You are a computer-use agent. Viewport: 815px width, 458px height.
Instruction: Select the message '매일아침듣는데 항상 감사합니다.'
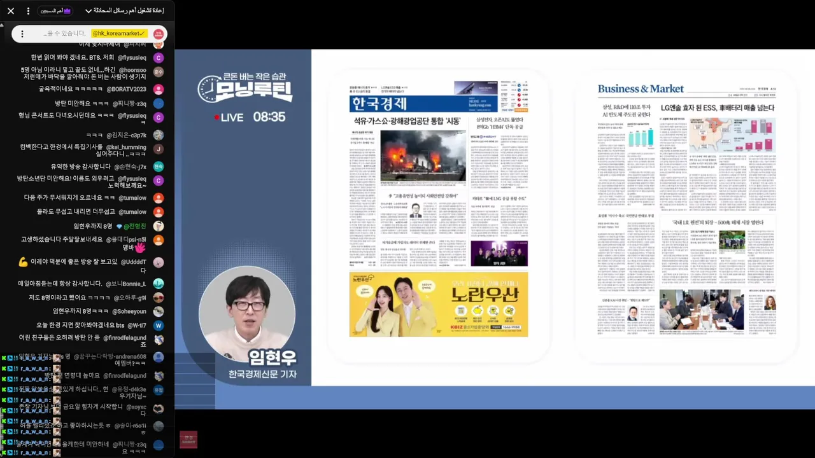pos(60,284)
